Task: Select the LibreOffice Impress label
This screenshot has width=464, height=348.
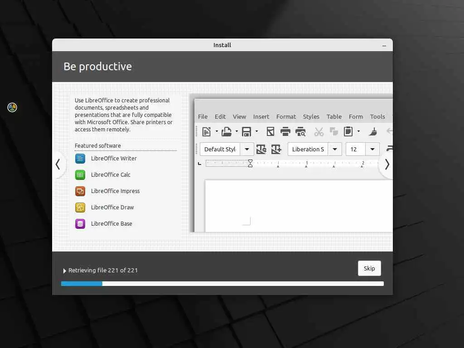Action: coord(115,191)
